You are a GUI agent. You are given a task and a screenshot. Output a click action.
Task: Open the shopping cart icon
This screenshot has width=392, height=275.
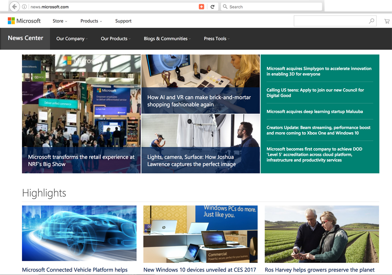(387, 21)
